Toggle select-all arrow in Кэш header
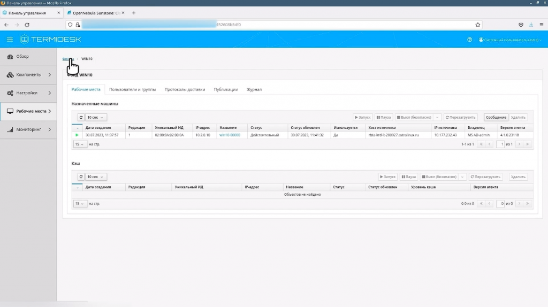The width and height of the screenshot is (548, 307). 77,187
